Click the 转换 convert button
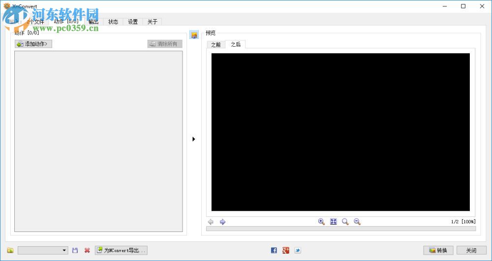Image resolution: width=492 pixels, height=261 pixels. pos(438,250)
